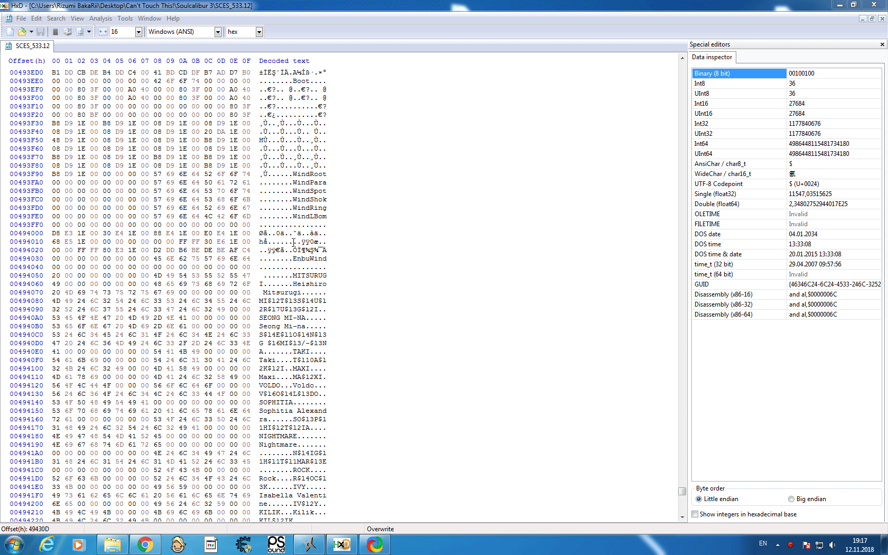Expand the recent files arrow next to Open
888x555 pixels.
pyautogui.click(x=31, y=32)
